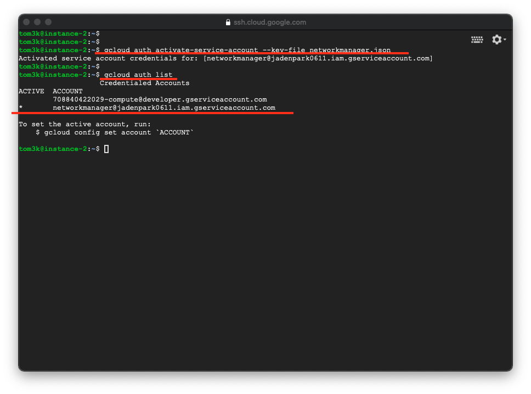Click the 'gcloud auth activate-service-account' command line
This screenshot has width=531, height=394.
click(x=247, y=50)
